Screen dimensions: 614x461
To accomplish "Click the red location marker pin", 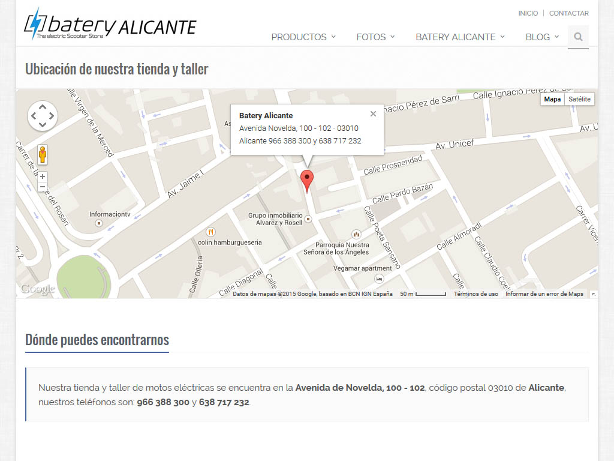I will click(x=307, y=181).
